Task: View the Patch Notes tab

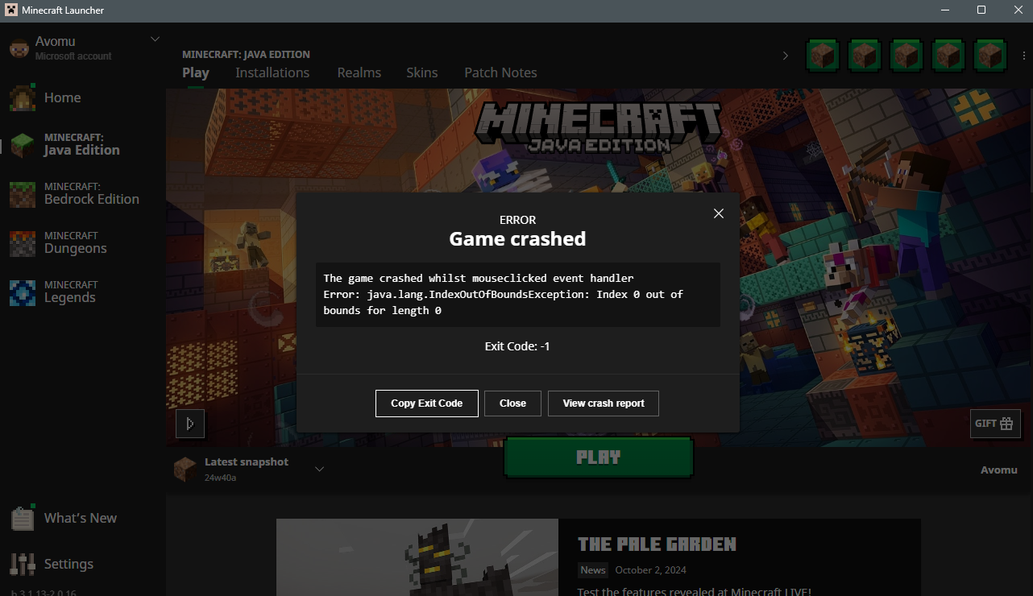Action: click(x=500, y=72)
